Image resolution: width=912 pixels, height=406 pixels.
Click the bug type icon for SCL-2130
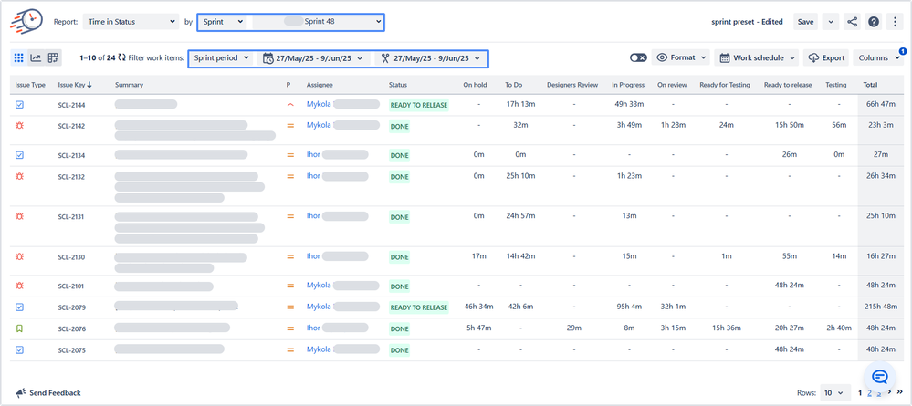click(x=19, y=256)
